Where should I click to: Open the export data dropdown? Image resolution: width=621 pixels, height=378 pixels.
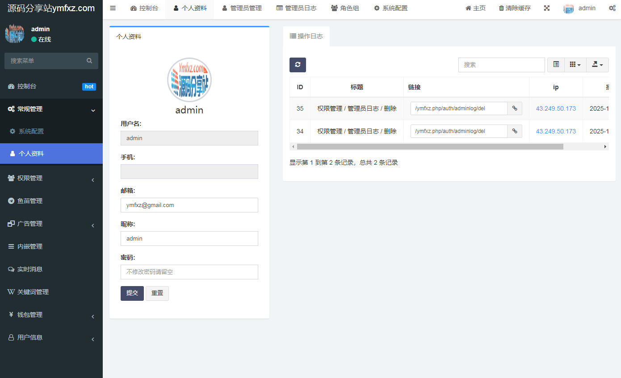click(597, 65)
